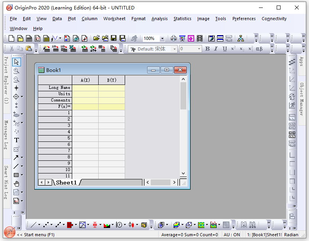The image size is (309, 241).
Task: Save the project using the floppy disk icon
Action: (x=114, y=38)
